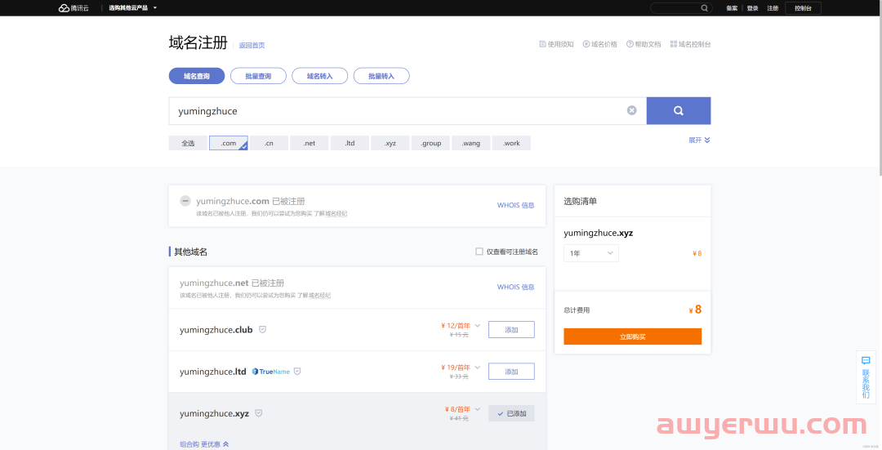The height and width of the screenshot is (450, 882).
Task: Open 域名控制台 domain console link
Action: [690, 44]
